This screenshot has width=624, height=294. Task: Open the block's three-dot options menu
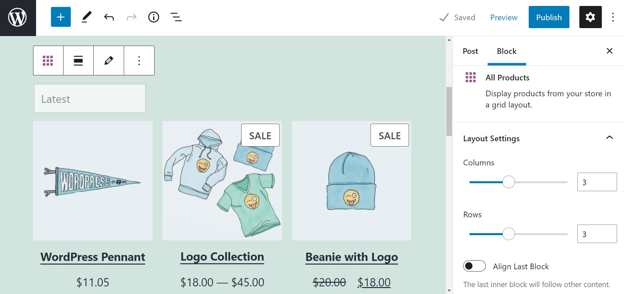[139, 60]
